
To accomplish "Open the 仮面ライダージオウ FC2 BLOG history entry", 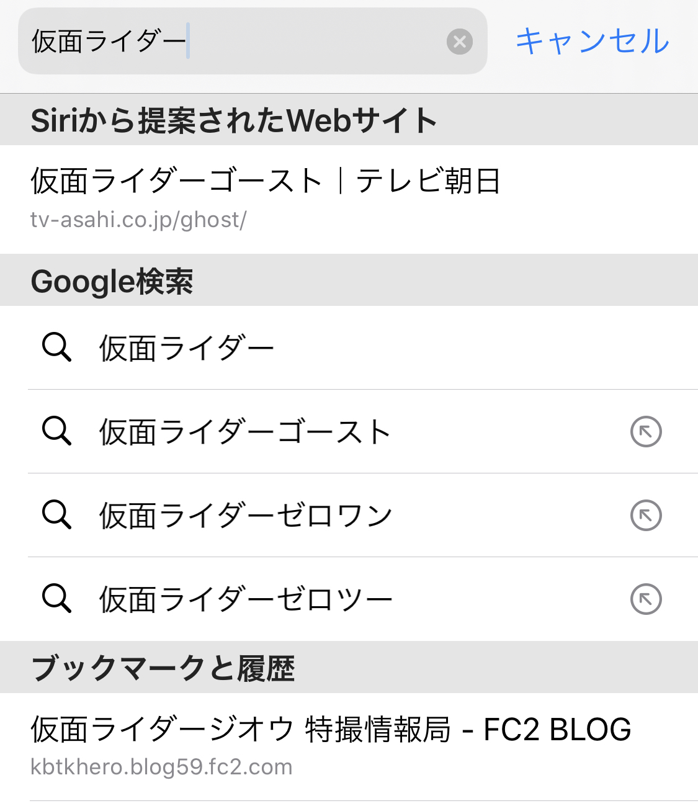I will 331,729.
